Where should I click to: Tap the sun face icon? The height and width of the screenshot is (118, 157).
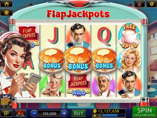point(7,12)
